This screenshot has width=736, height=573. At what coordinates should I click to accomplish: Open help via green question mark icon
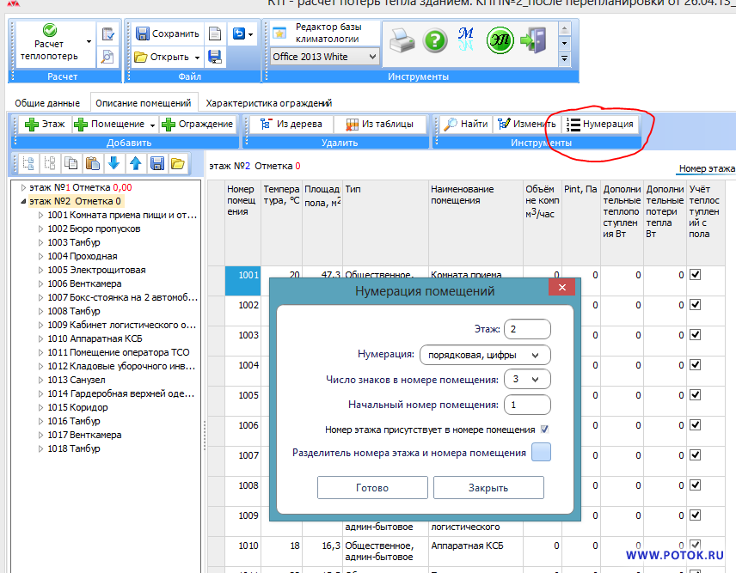(435, 40)
